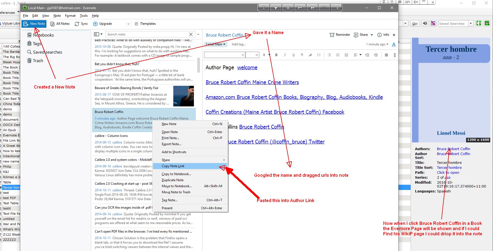
Task: Toggle bold formatting
Action: click(276, 55)
